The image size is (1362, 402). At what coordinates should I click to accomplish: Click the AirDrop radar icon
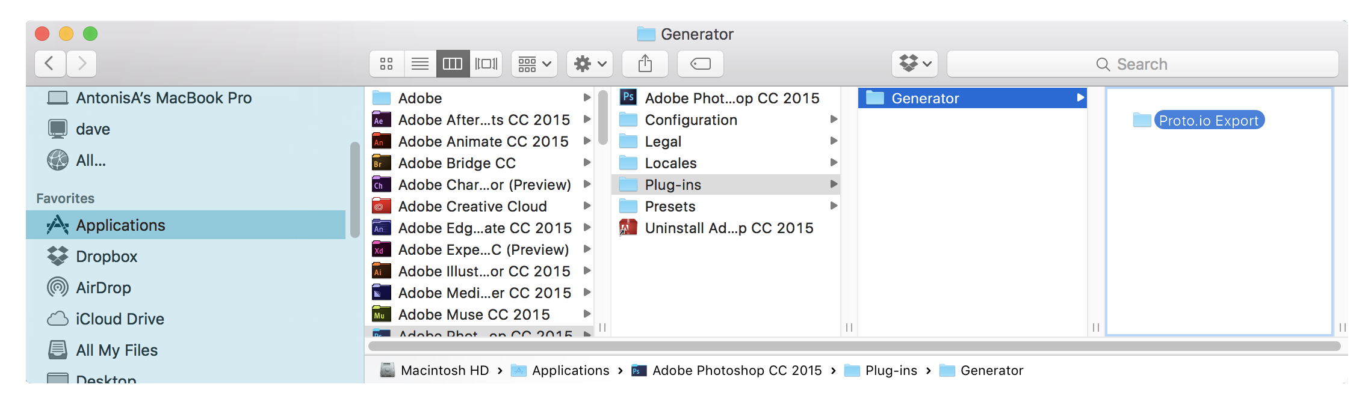(58, 287)
